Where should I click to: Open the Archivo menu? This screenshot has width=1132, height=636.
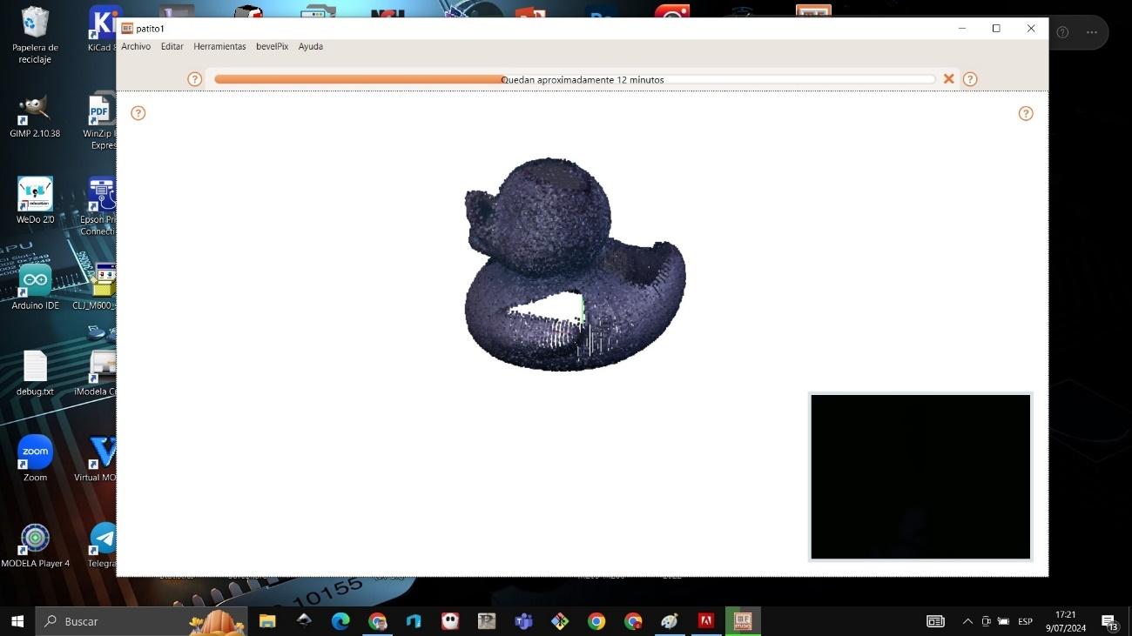[136, 47]
